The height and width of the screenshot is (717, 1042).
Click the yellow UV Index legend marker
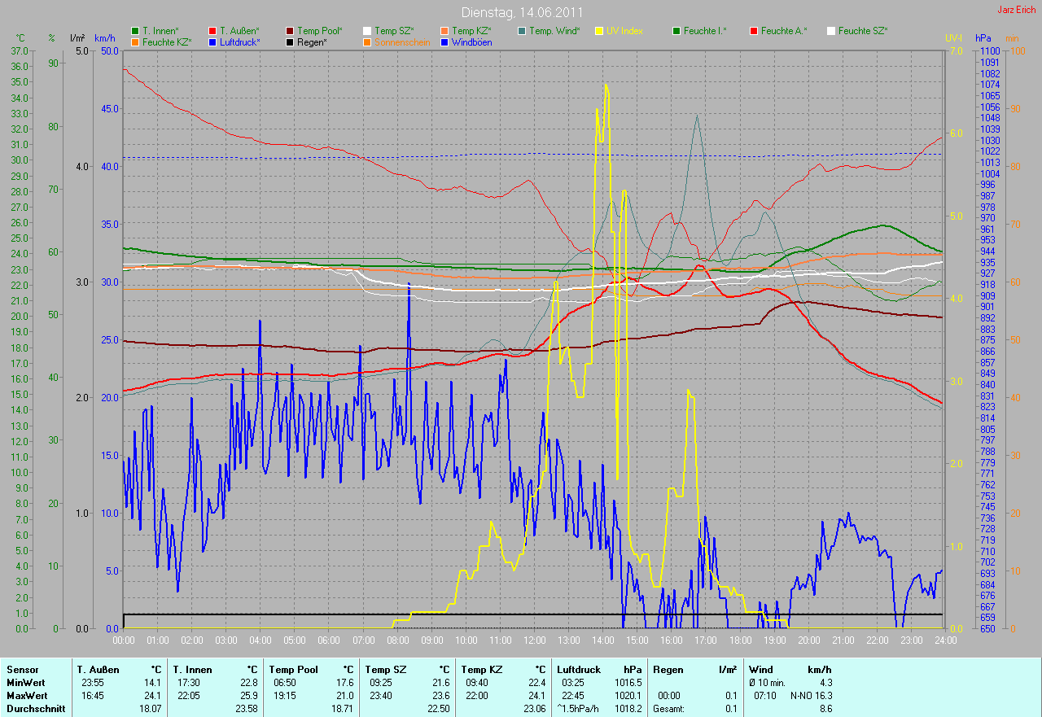pyautogui.click(x=599, y=31)
